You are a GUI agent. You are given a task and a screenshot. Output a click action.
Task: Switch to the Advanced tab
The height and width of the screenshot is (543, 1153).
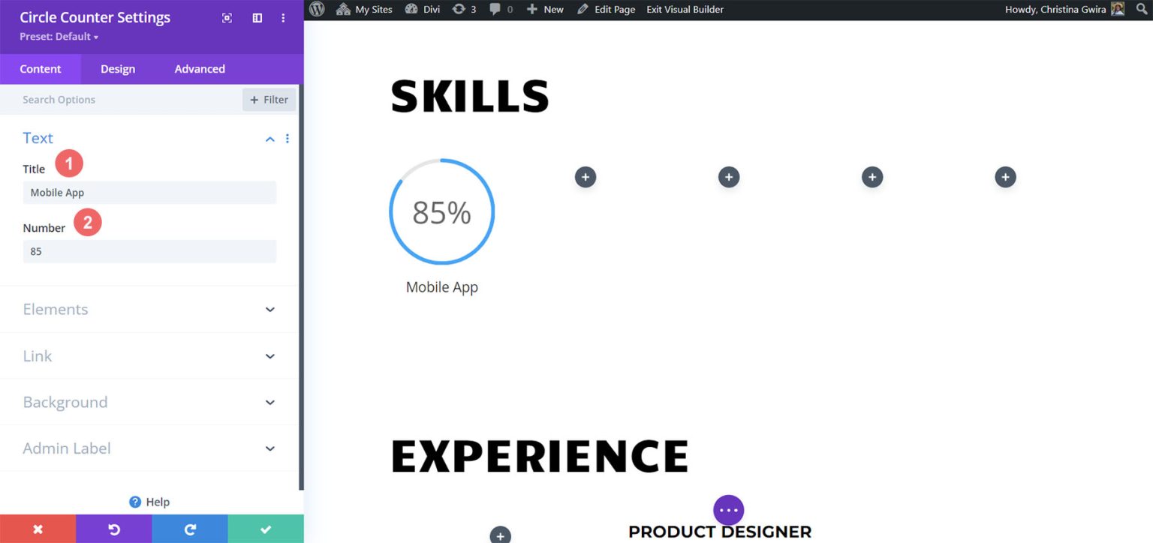[200, 69]
